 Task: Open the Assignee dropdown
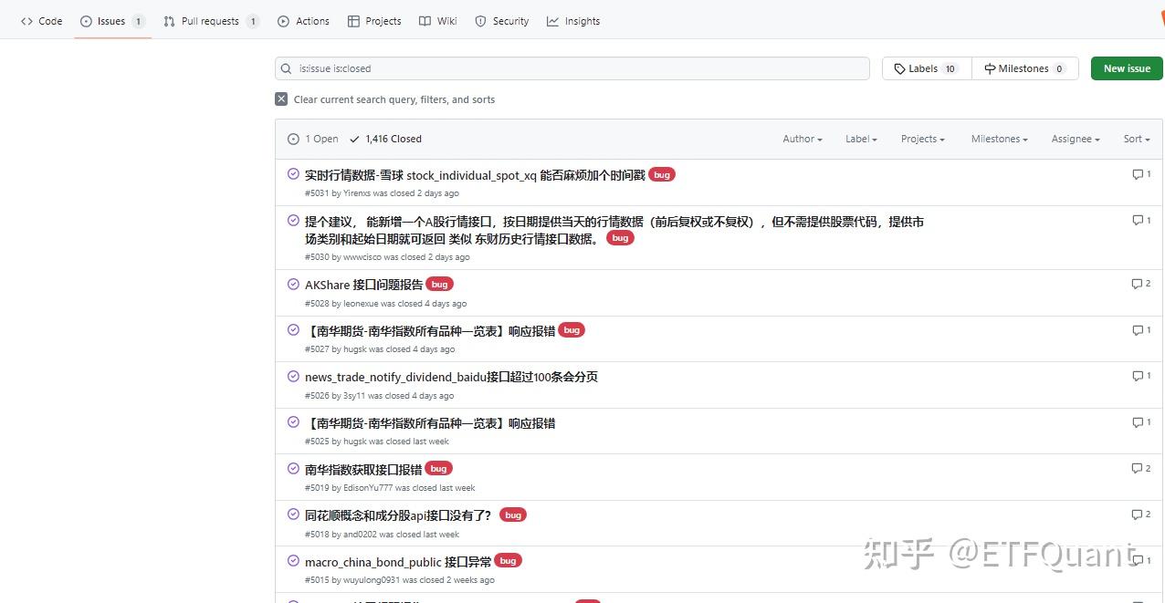coord(1074,138)
